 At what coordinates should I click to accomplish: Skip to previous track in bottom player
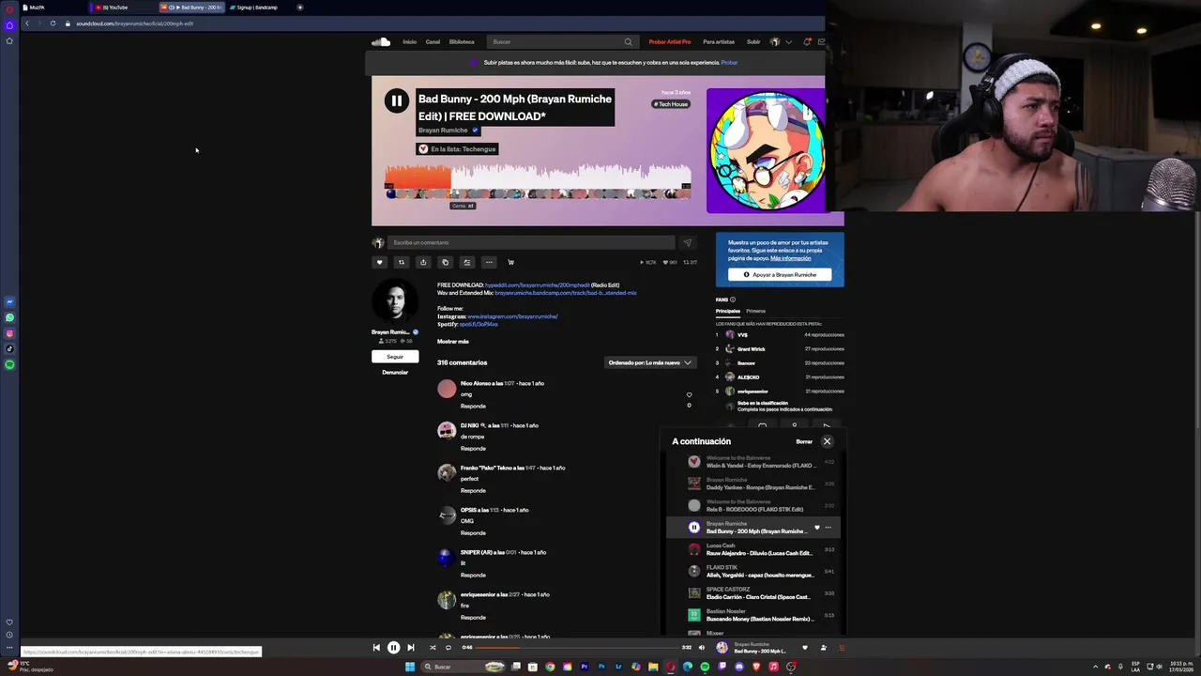tap(376, 647)
